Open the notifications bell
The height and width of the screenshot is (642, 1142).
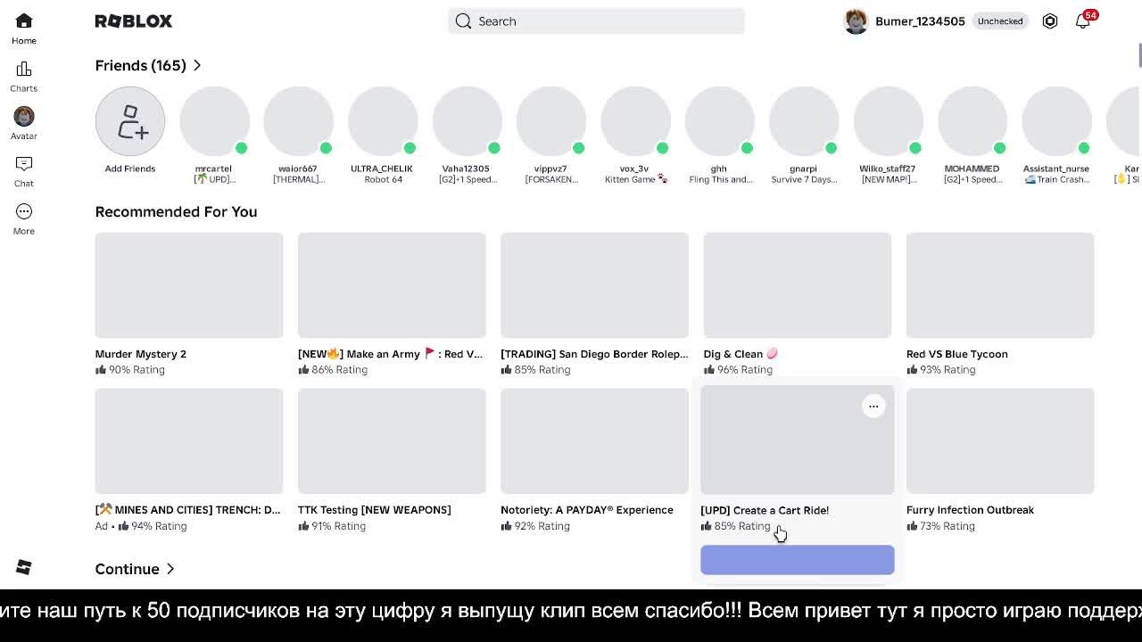[x=1082, y=21]
